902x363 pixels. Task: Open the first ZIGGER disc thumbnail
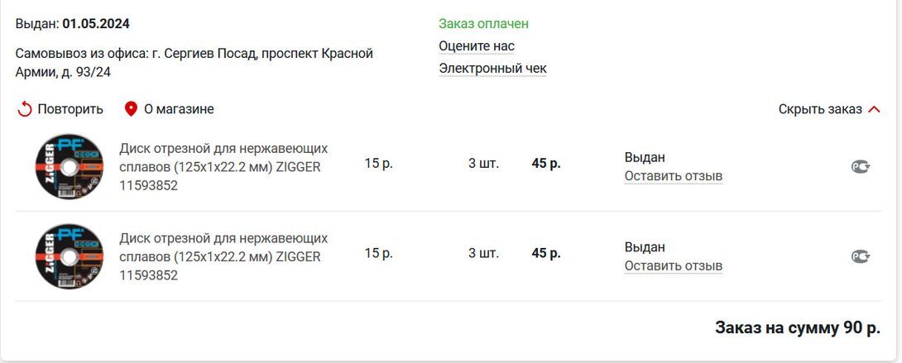click(x=70, y=167)
